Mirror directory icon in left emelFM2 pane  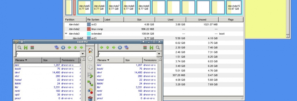tap(63, 47)
